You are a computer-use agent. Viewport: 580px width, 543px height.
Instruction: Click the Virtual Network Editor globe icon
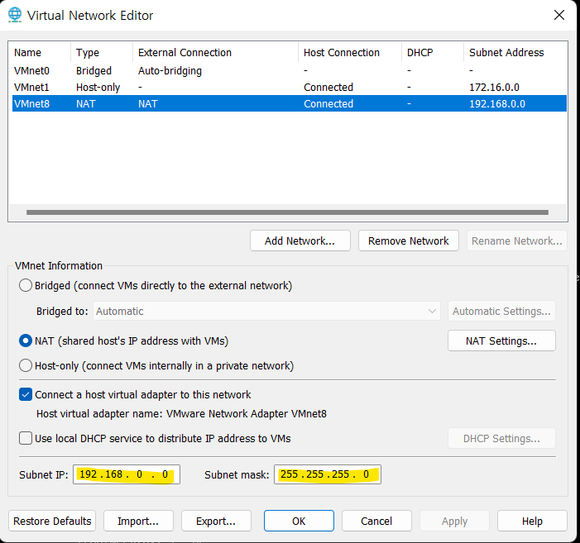click(15, 15)
